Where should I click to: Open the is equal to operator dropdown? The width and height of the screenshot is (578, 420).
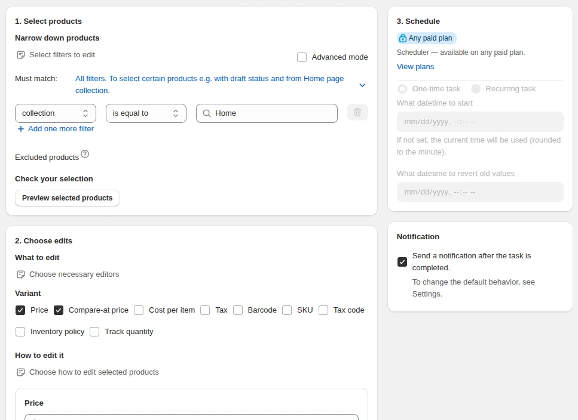(146, 113)
